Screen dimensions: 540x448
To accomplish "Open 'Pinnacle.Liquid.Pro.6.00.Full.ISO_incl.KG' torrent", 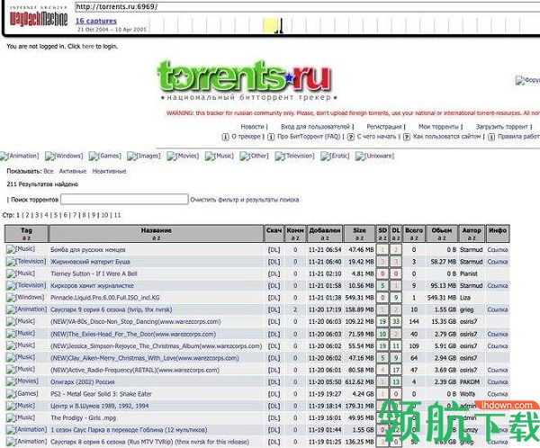I will [105, 298].
